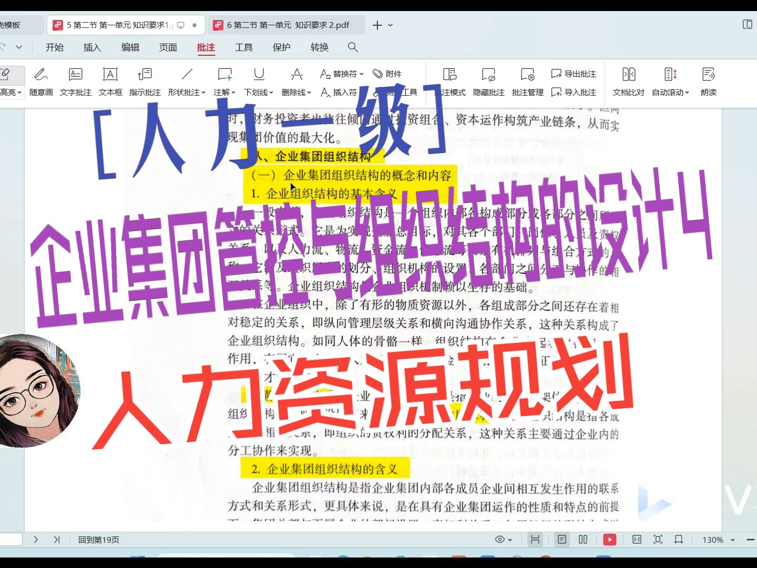Switch to the 工具 ribbon tab
This screenshot has width=757, height=568.
(x=243, y=47)
